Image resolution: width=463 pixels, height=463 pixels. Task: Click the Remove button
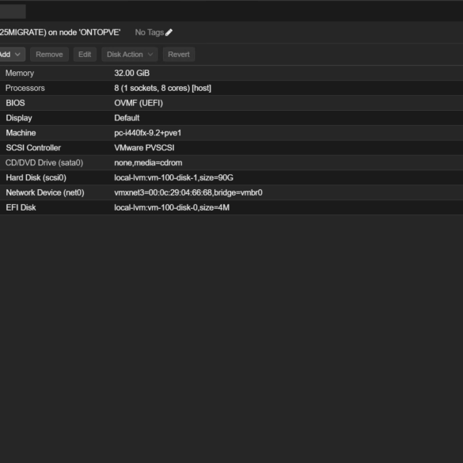[49, 55]
